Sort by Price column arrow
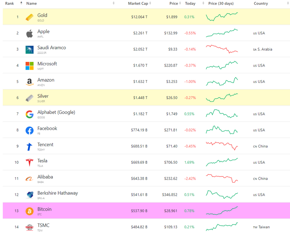The width and height of the screenshot is (290, 234). click(x=180, y=3)
